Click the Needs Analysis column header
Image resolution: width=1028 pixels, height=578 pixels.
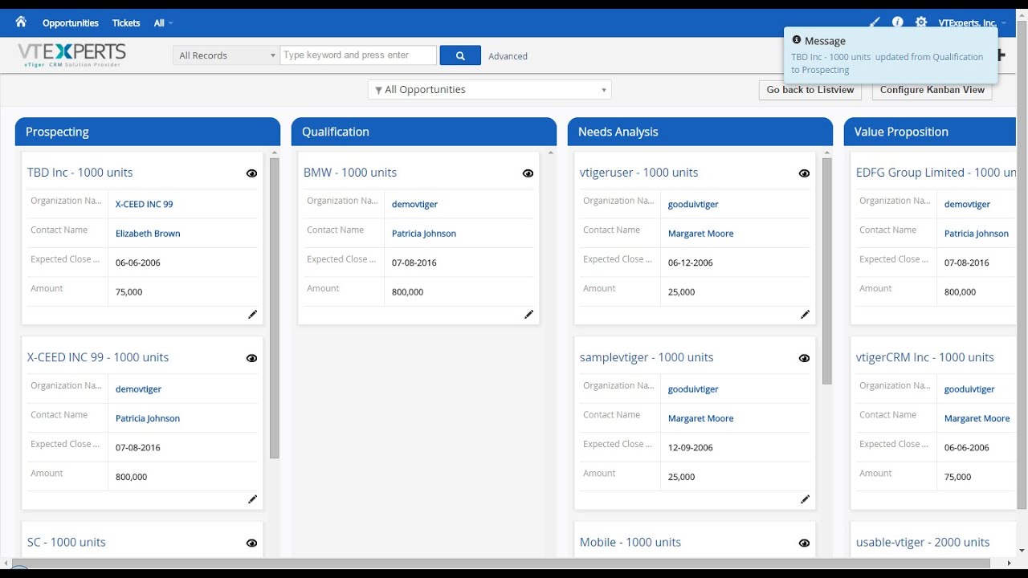pyautogui.click(x=700, y=132)
